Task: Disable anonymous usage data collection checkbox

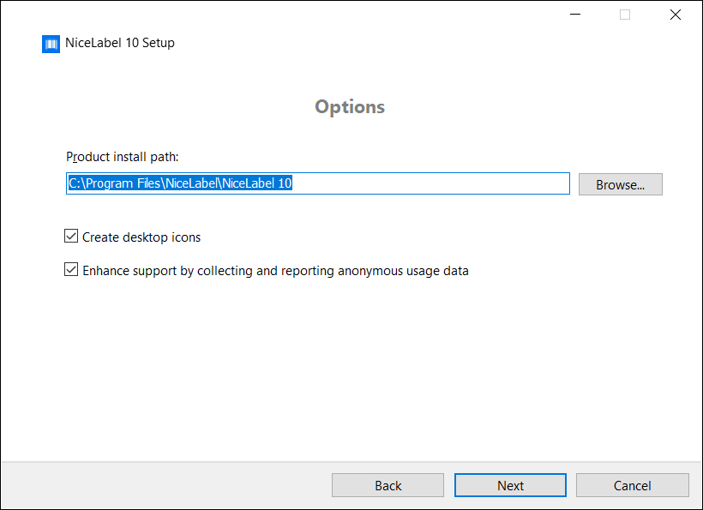Action: 71,270
